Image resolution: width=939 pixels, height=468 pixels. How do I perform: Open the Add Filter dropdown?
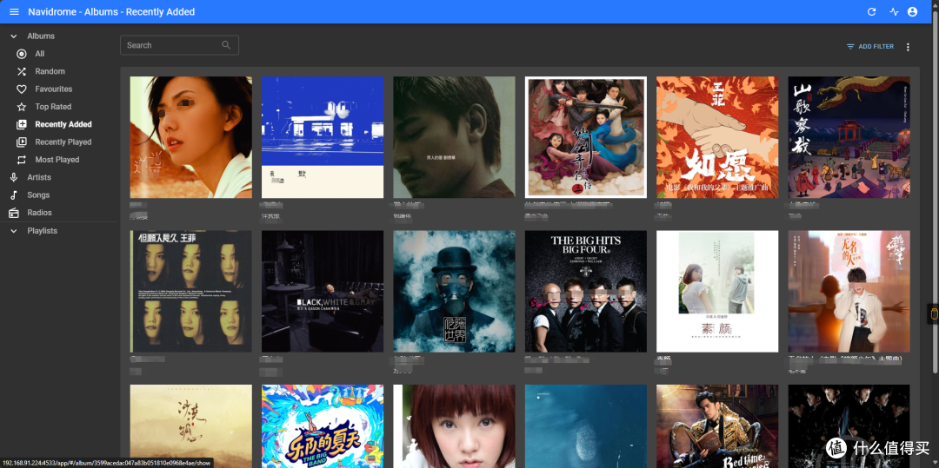coord(869,47)
